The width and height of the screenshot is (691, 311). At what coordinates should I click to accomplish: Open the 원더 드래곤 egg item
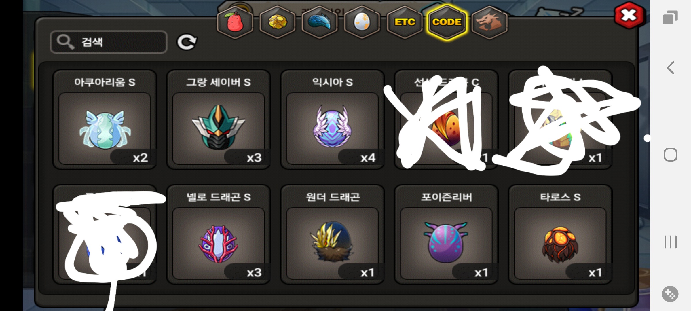(333, 234)
